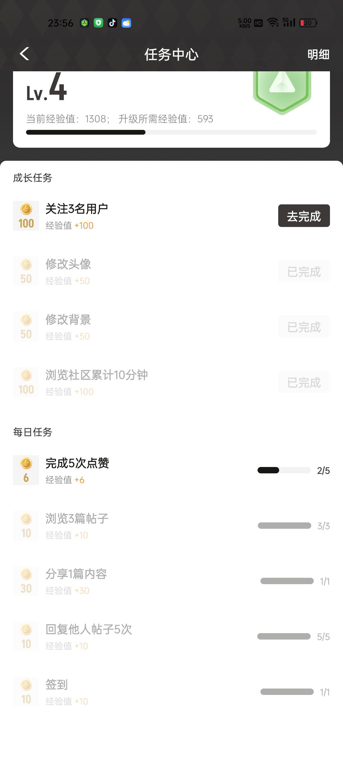Viewport: 343px width, 764px height.
Task: Tap the battery indicator in status bar
Action: coord(308,23)
